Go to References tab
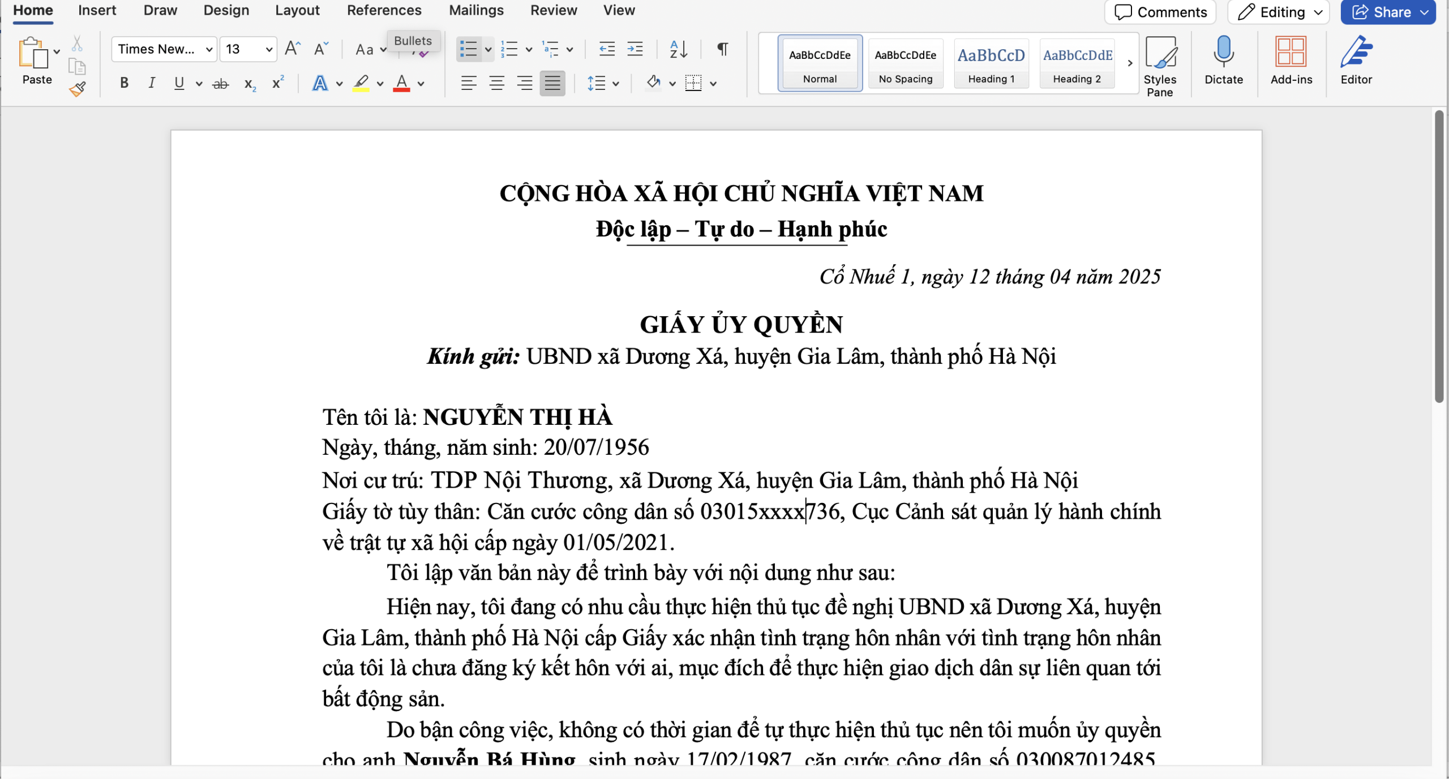 point(384,10)
